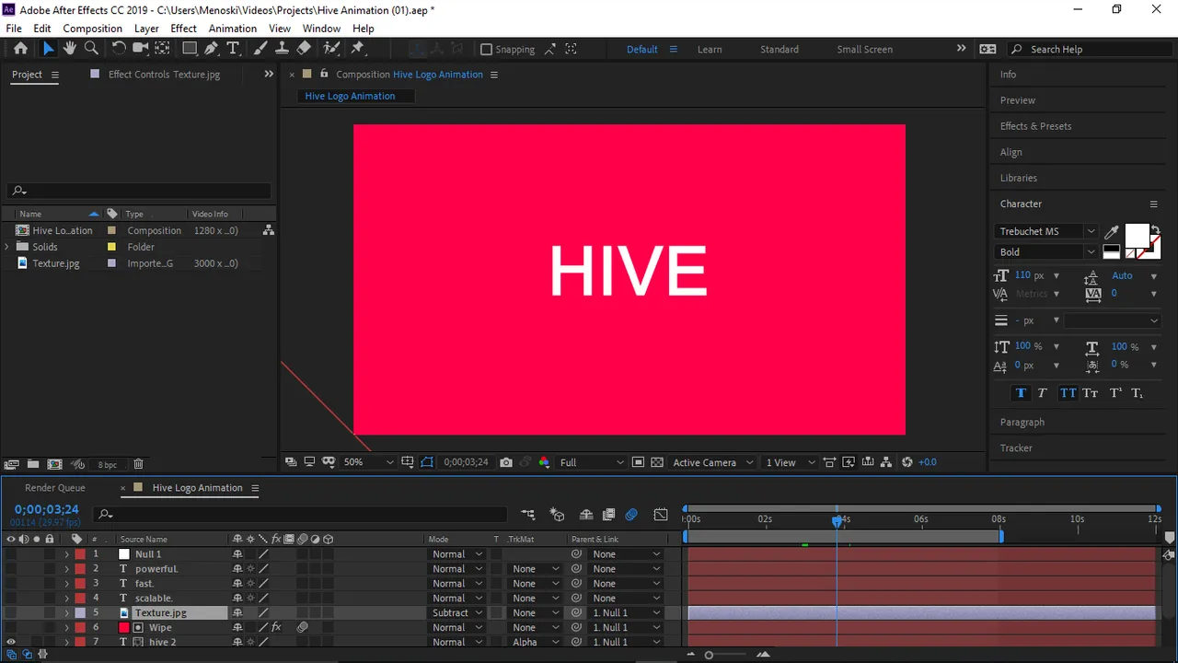Open the Paragraph panel
Viewport: 1178px width, 663px height.
click(x=1022, y=422)
